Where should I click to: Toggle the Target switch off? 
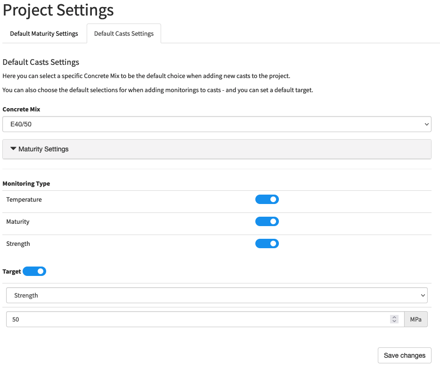(x=34, y=271)
